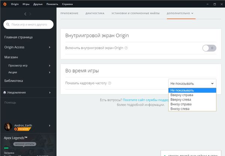
Task: Open Библиотека section
Action: (x=13, y=81)
